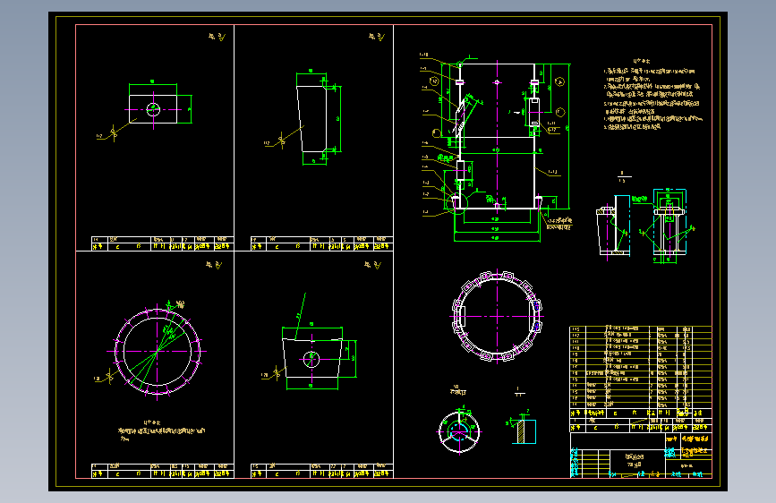Select the cyan-framed bolt detail section view

[x=669, y=223]
